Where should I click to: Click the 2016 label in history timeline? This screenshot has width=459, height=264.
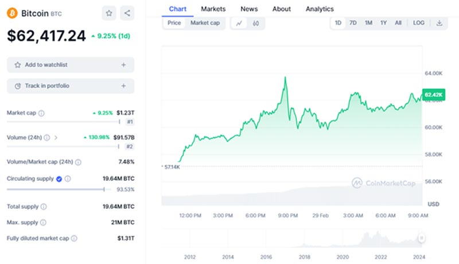(x=266, y=257)
